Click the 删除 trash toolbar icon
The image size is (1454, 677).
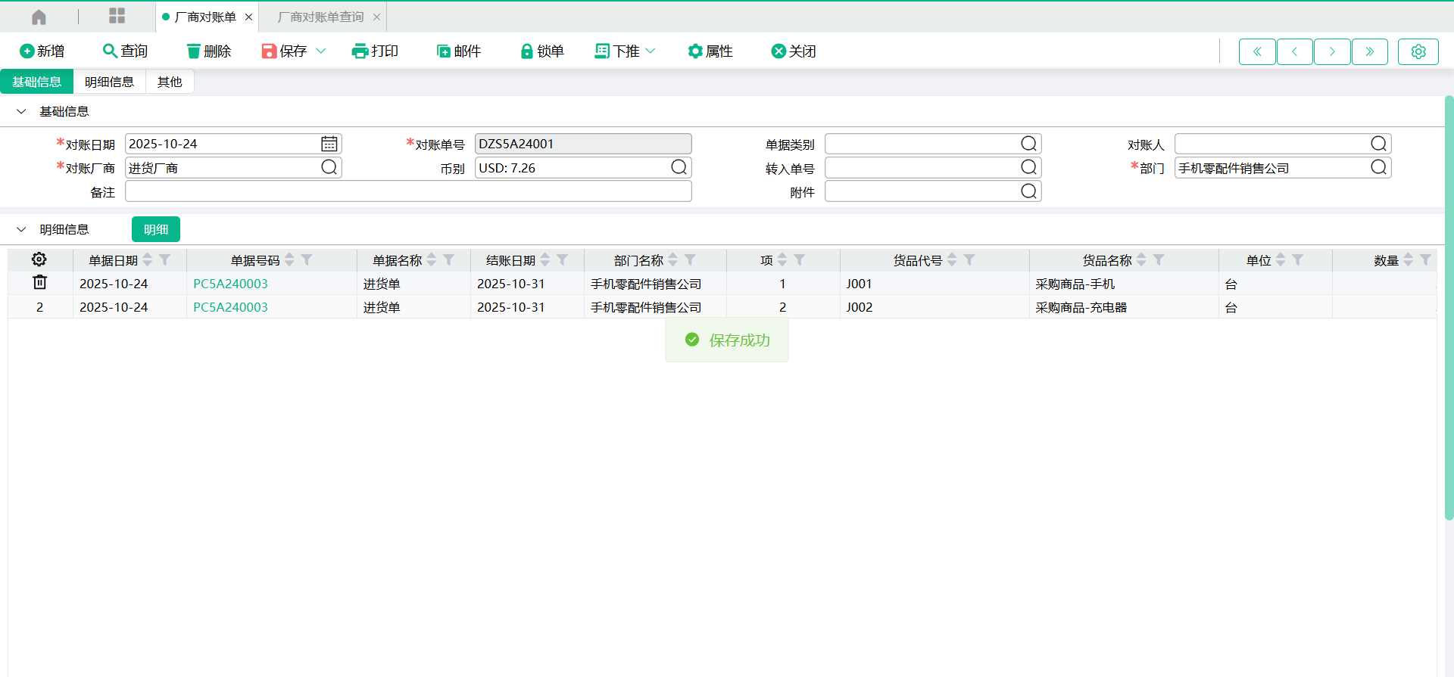click(194, 51)
